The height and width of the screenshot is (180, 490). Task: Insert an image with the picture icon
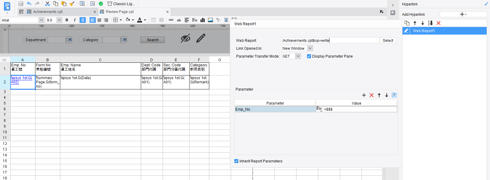pos(210,20)
